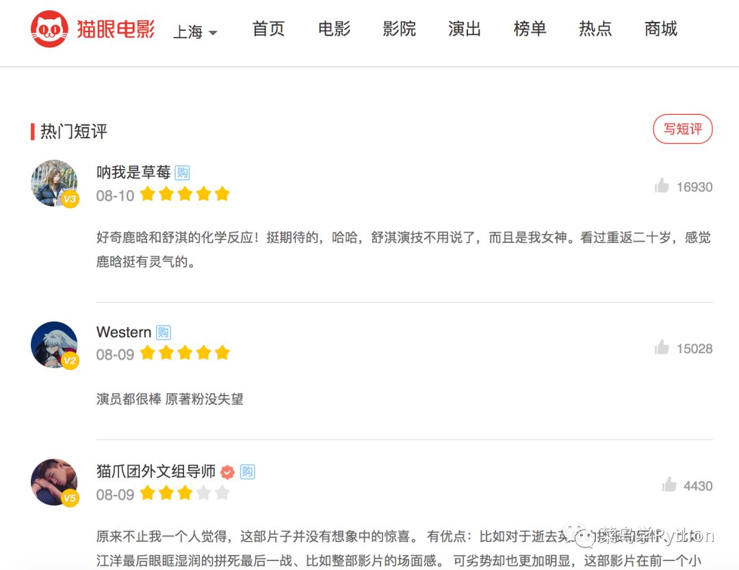Open the 榜单 rankings tab
The image size is (739, 570).
click(x=530, y=29)
